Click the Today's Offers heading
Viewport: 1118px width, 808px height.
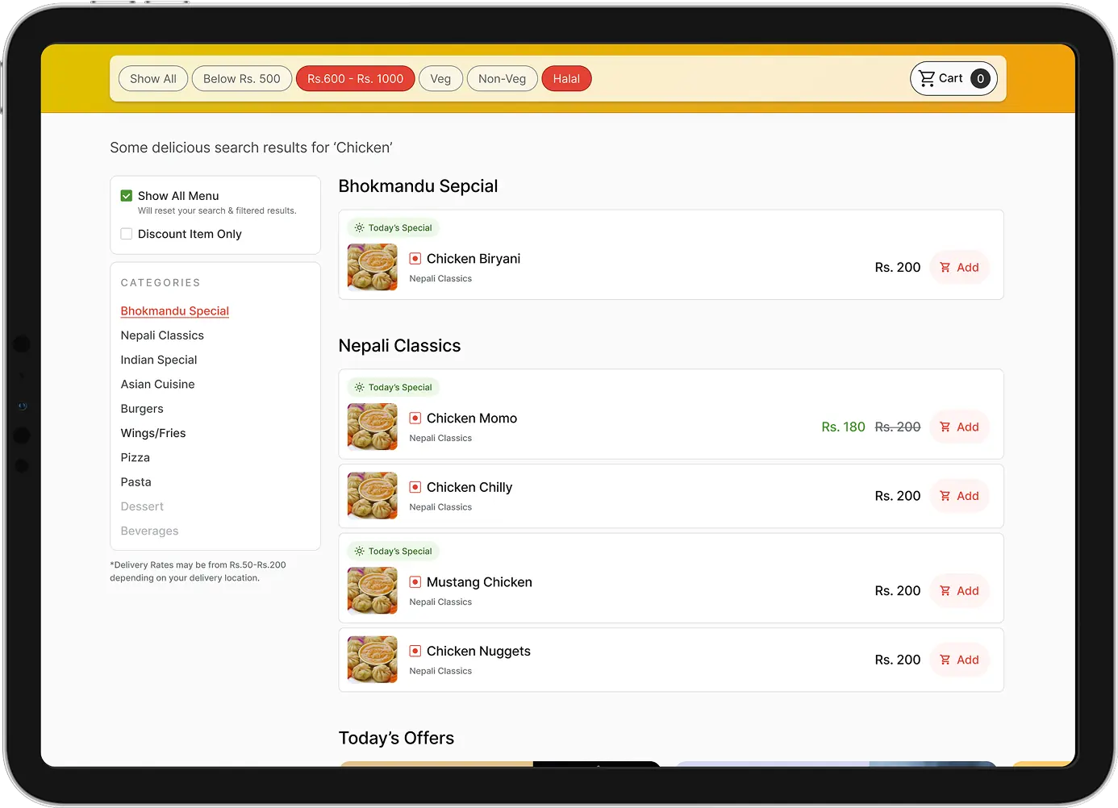[396, 738]
